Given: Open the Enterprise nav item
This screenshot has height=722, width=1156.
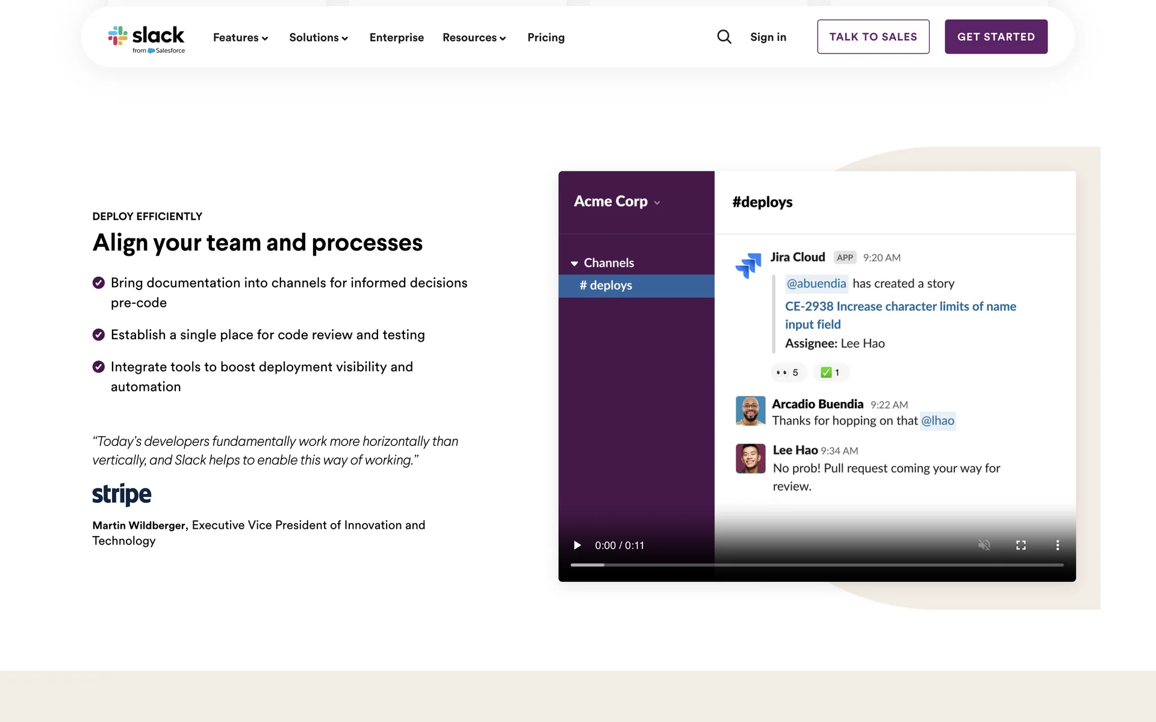Looking at the screenshot, I should (396, 38).
